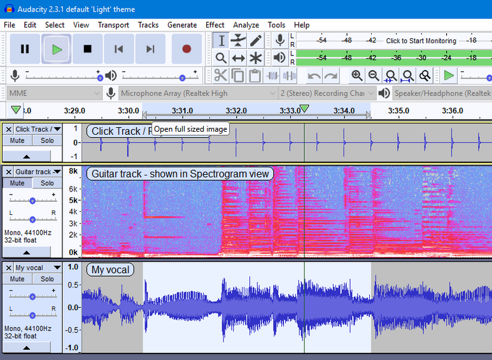
Task: Open Microphone Array recording device dropdown
Action: pyautogui.click(x=197, y=93)
